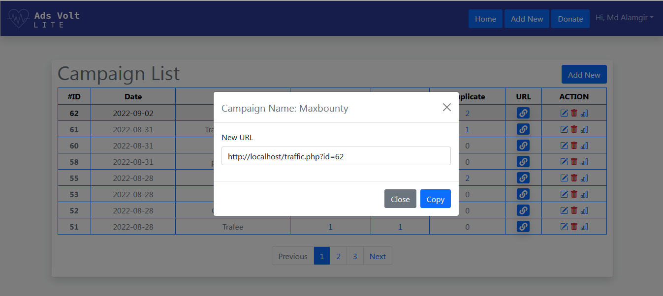The height and width of the screenshot is (296, 663).
Task: Click the link icon for campaign 61
Action: click(523, 129)
